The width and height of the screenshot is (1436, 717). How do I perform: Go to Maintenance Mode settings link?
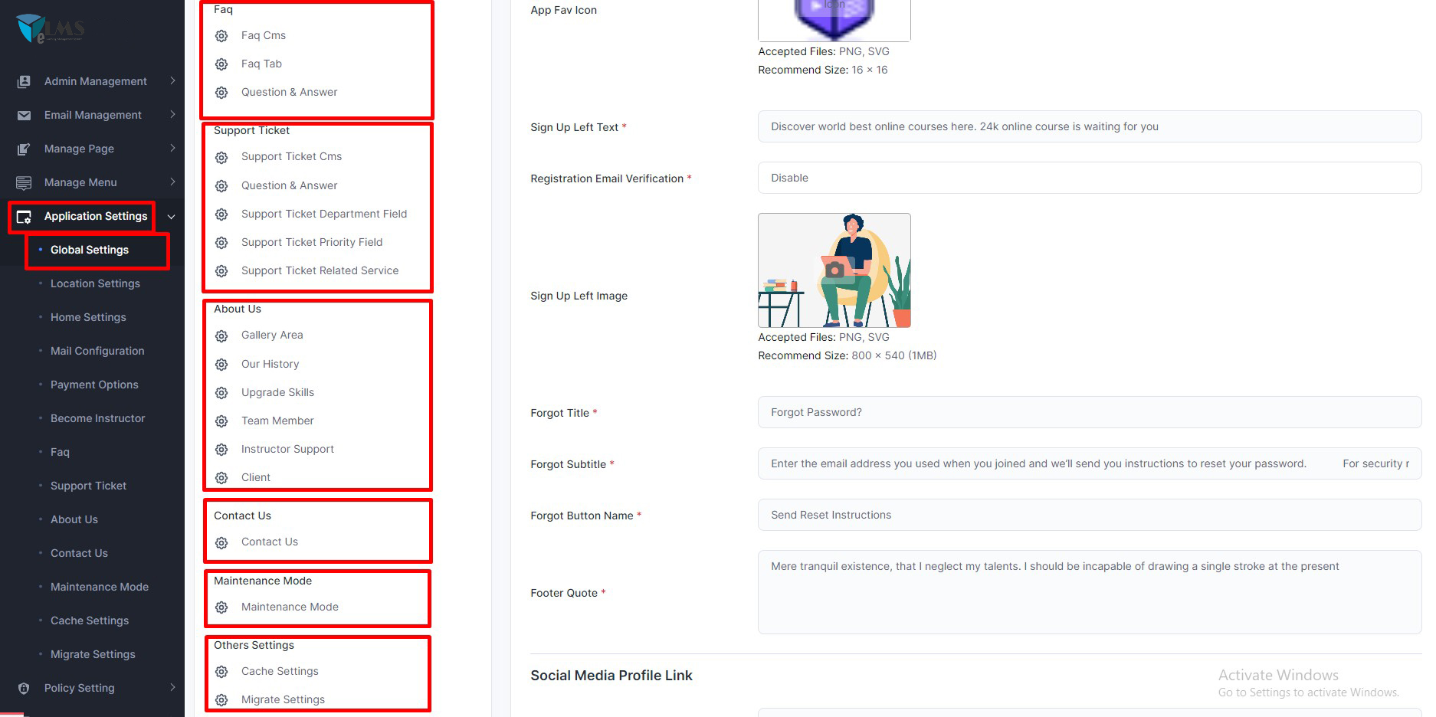tap(290, 607)
